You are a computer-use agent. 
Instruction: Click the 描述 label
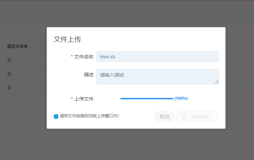click(88, 75)
